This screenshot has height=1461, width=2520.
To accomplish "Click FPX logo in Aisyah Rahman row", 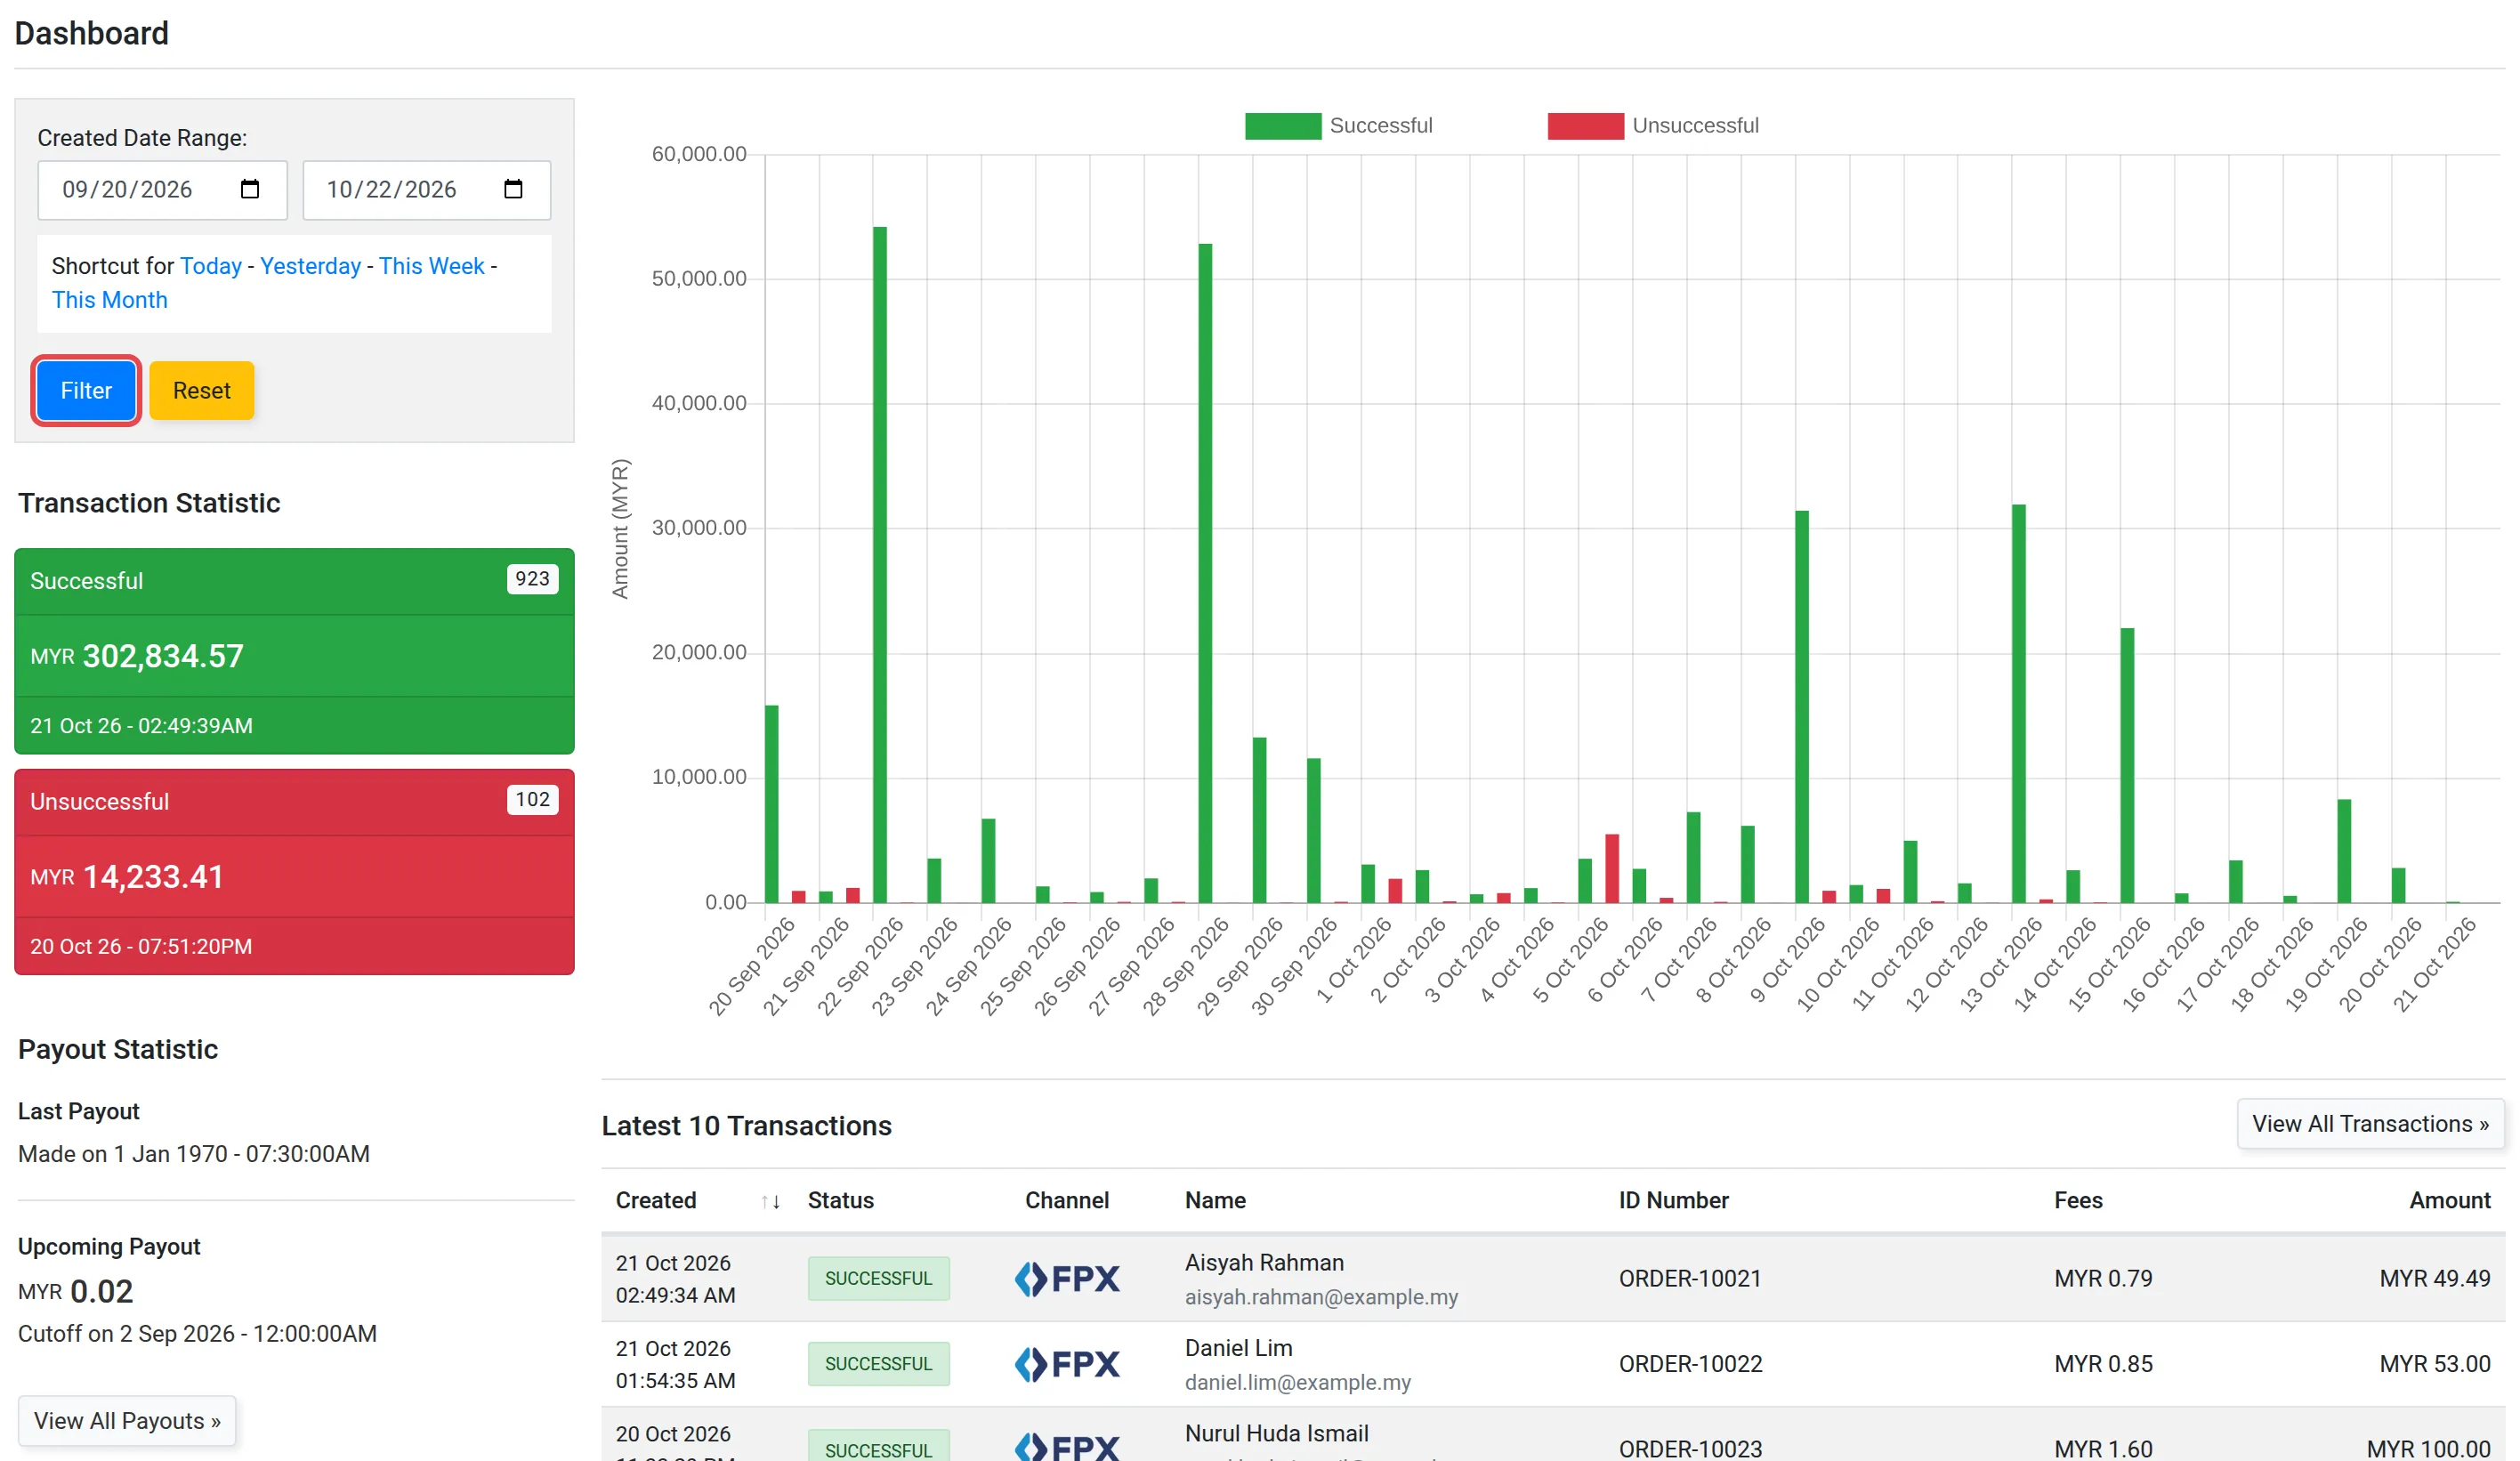I will [x=1067, y=1278].
